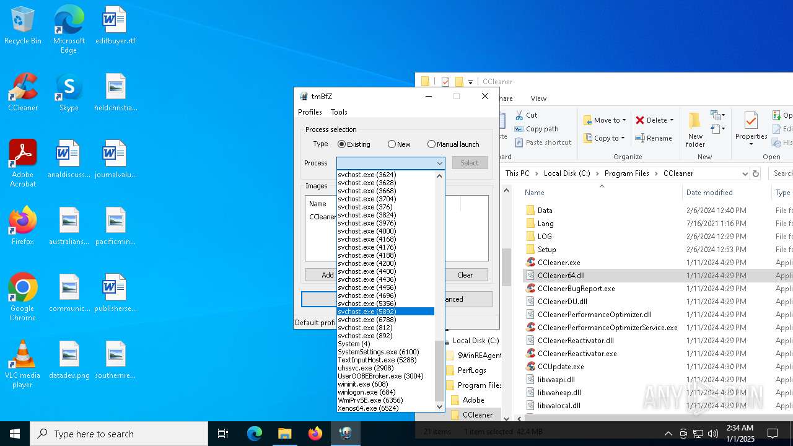
Task: Open Task View on the taskbar
Action: pos(223,434)
